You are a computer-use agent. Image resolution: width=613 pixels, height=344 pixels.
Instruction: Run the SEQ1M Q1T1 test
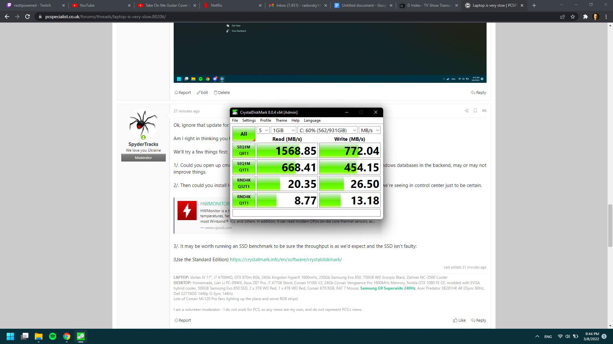coord(244,167)
